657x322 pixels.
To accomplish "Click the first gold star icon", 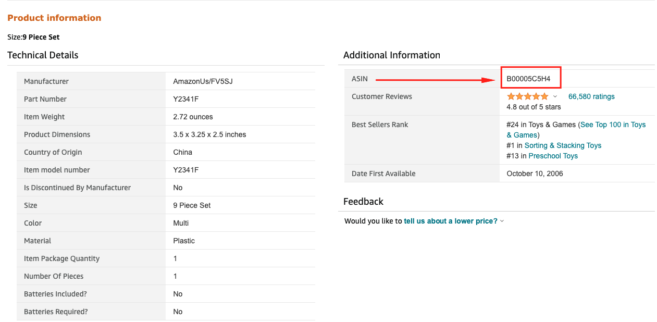I will tap(511, 96).
